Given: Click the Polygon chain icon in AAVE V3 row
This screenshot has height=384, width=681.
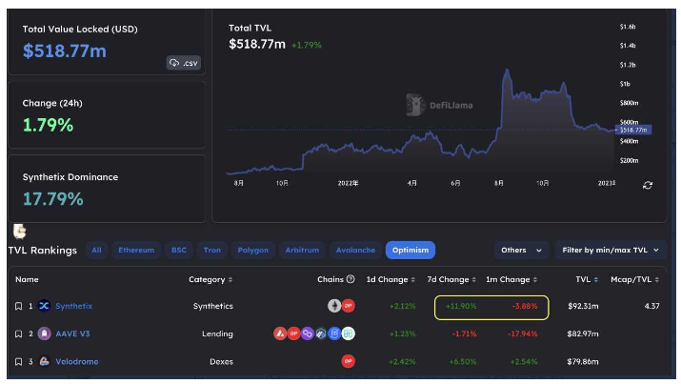Looking at the screenshot, I should coord(307,333).
